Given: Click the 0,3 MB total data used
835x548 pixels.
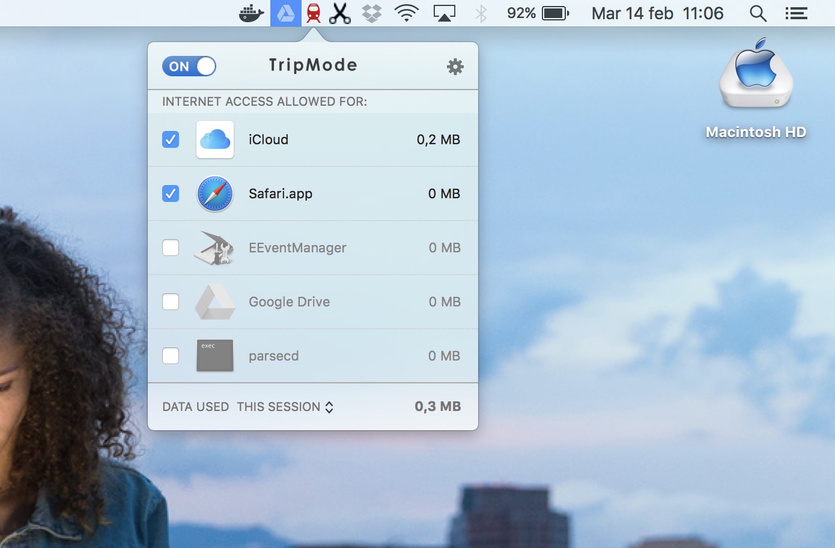Looking at the screenshot, I should click(x=438, y=407).
